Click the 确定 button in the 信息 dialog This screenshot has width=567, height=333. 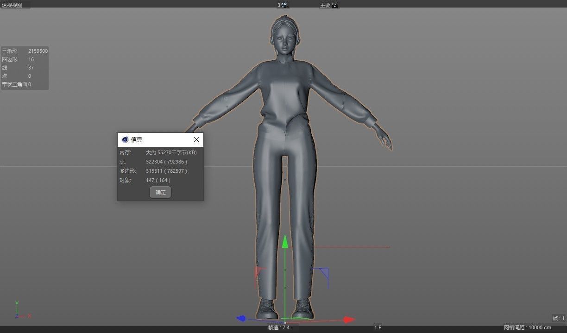pyautogui.click(x=160, y=192)
